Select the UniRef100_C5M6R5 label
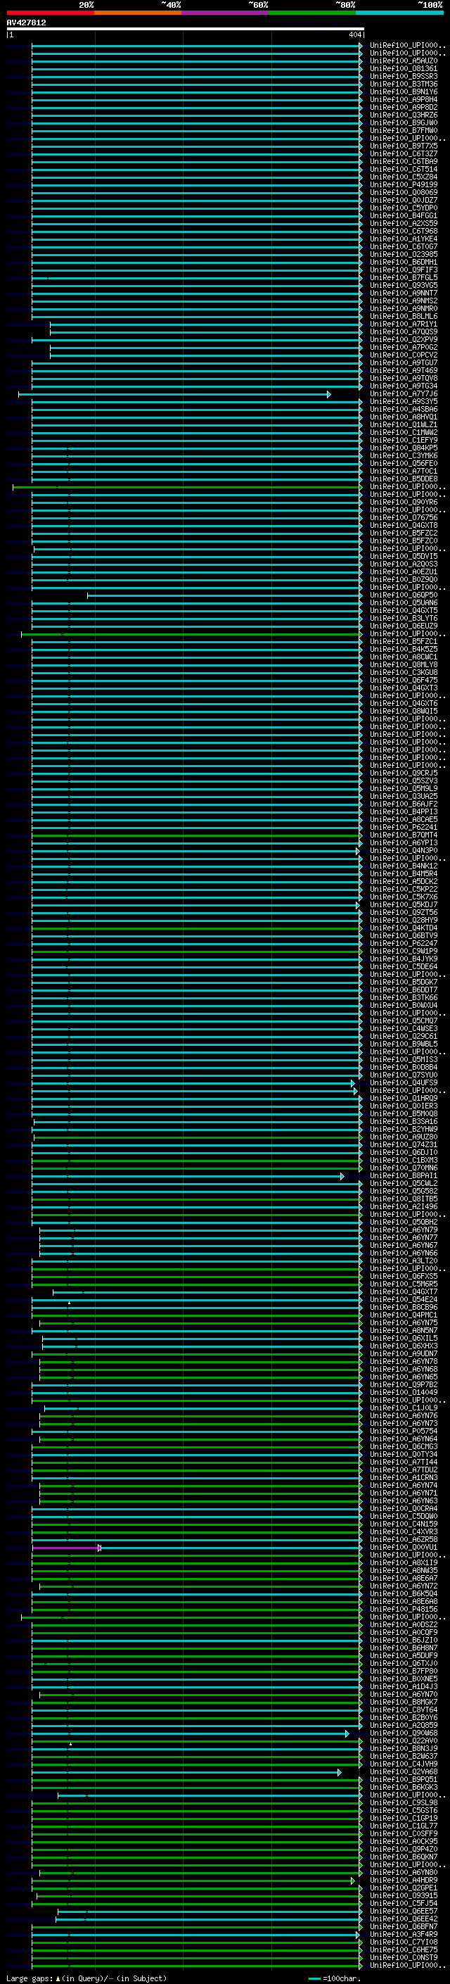The image size is (450, 1984). 404,1284
